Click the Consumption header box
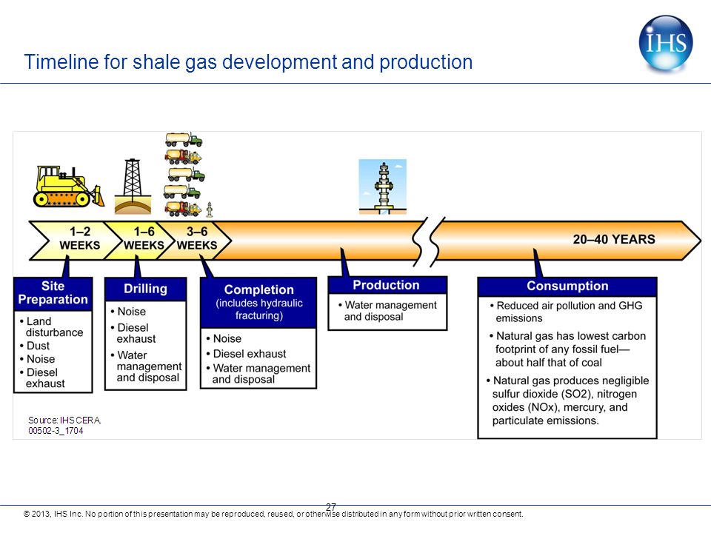The width and height of the screenshot is (711, 533). coord(567,286)
